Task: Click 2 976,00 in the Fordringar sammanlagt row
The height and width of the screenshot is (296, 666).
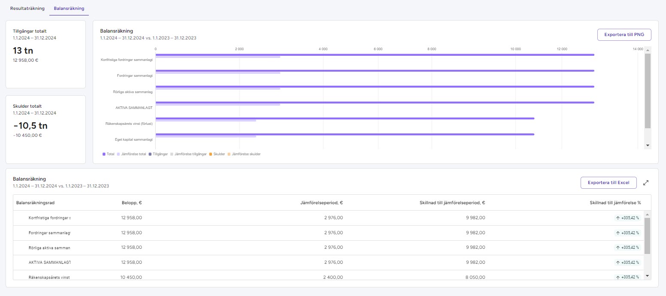Action: pyautogui.click(x=333, y=233)
